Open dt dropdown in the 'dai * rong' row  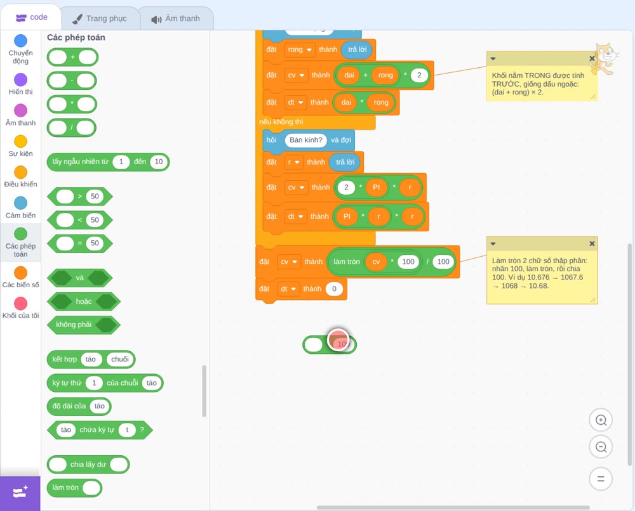coord(295,103)
